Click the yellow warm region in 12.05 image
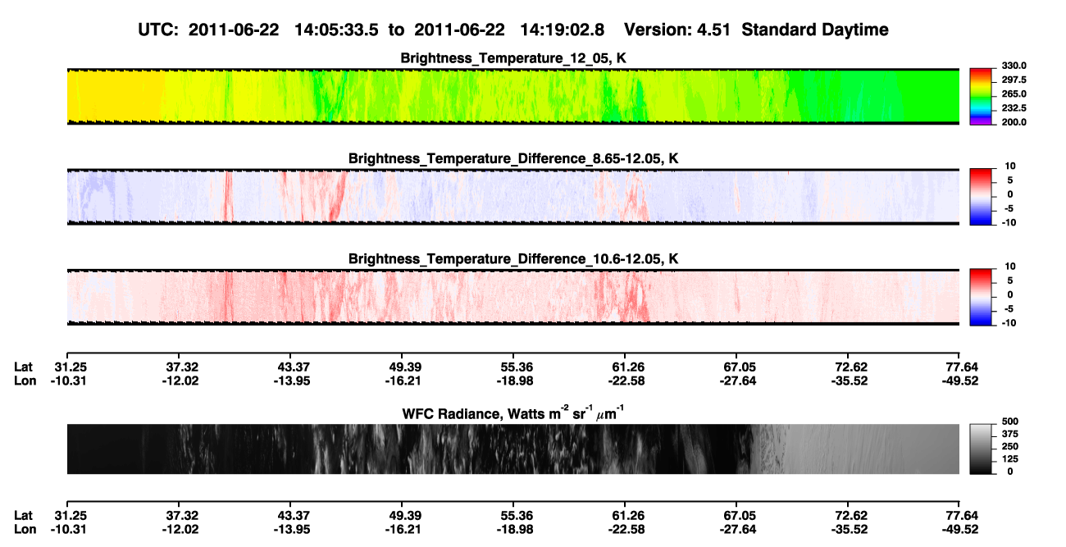Image resolution: width=1066 pixels, height=547 pixels. click(115, 96)
